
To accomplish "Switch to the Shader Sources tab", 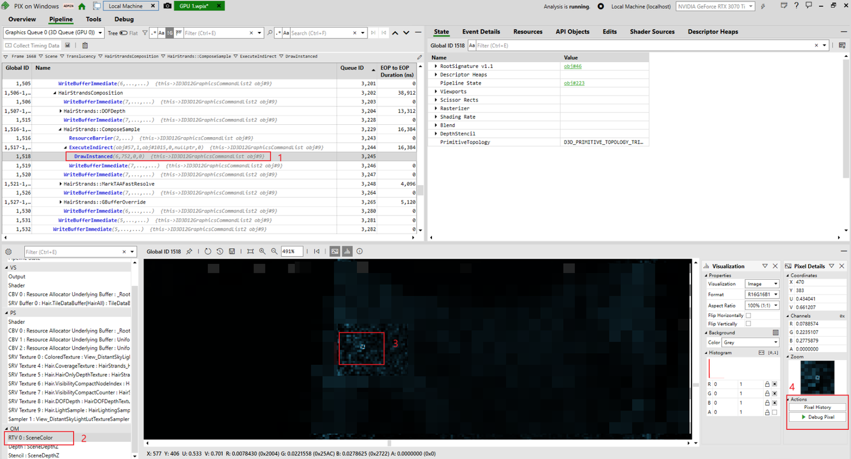I will tap(652, 31).
